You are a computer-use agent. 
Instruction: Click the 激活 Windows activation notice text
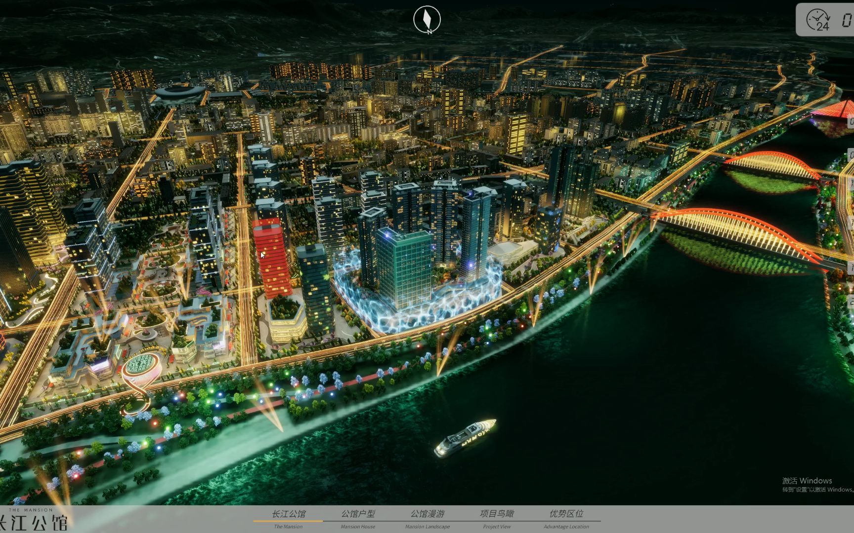807,480
